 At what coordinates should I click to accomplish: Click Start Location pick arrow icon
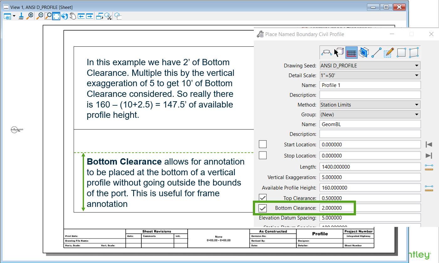(429, 145)
